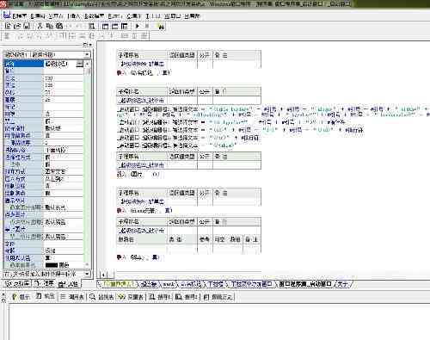The width and height of the screenshot is (430, 340).
Task: Run the program with the play icon
Action: tap(138, 26)
